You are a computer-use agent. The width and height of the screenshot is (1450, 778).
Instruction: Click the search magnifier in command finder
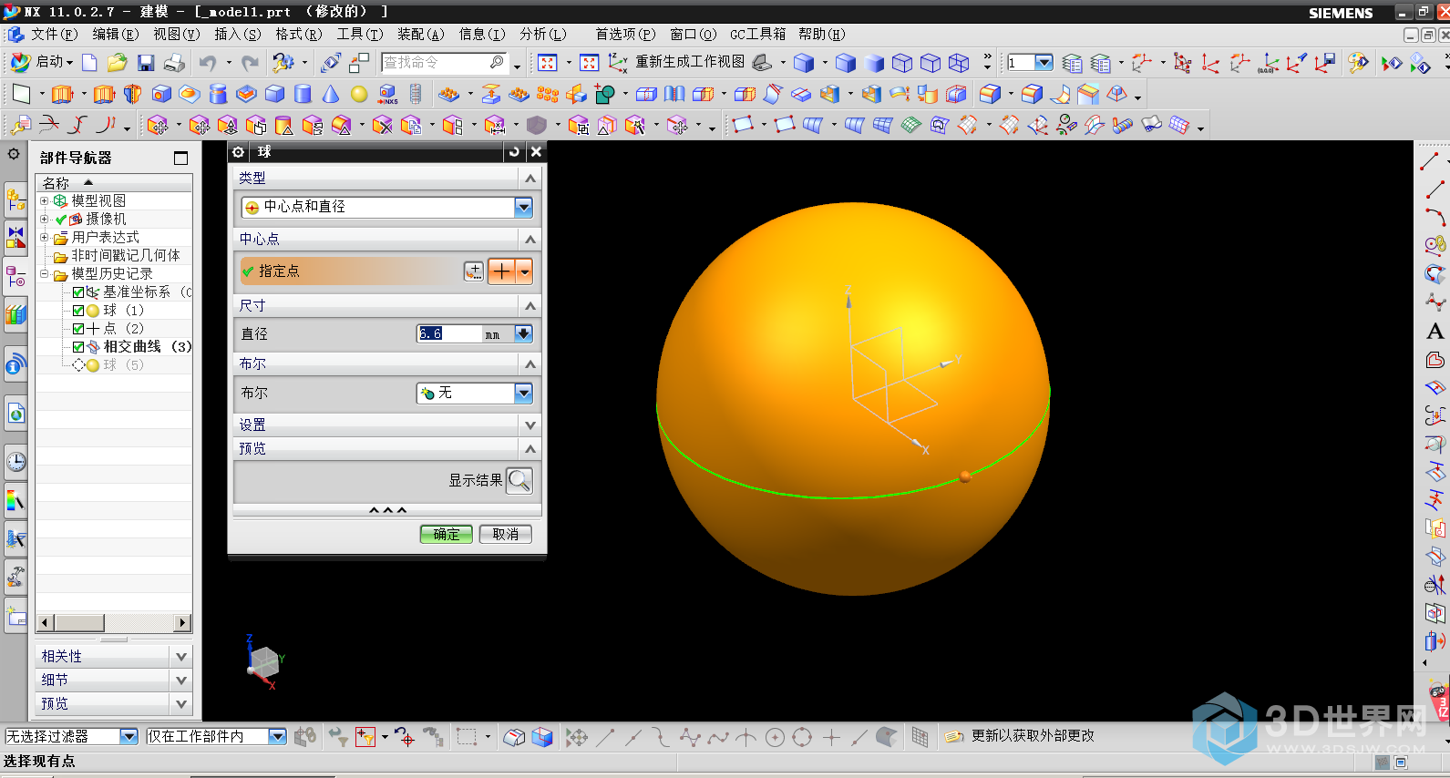point(497,62)
